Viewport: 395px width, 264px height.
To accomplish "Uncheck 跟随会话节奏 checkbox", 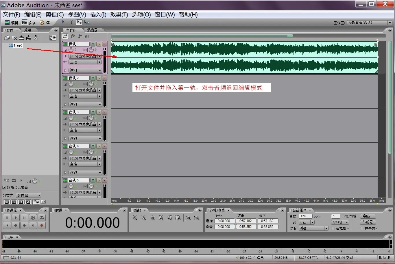I will (x=4, y=187).
